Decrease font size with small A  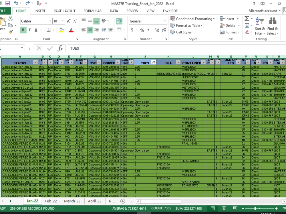point(75,21)
